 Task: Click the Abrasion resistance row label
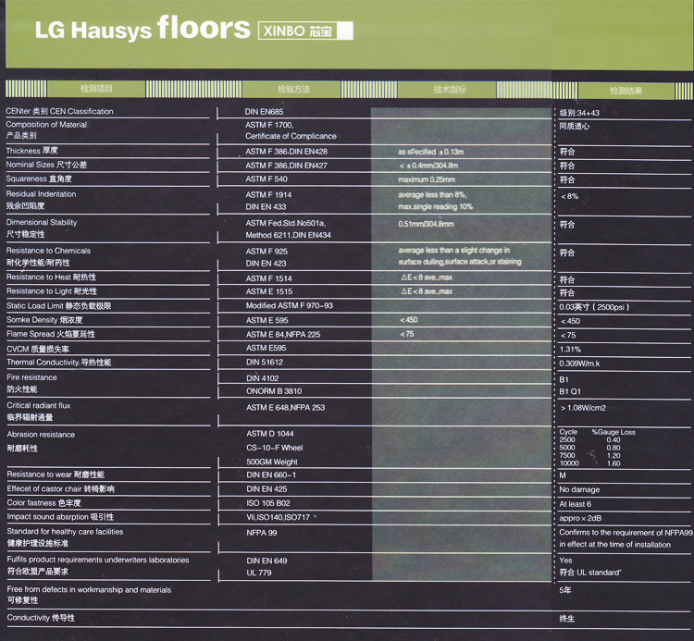[x=41, y=434]
